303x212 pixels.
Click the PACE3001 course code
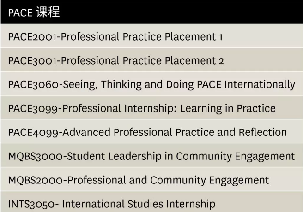pyautogui.click(x=30, y=61)
